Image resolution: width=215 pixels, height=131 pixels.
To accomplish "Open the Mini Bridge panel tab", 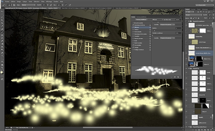I will click(9, 130).
